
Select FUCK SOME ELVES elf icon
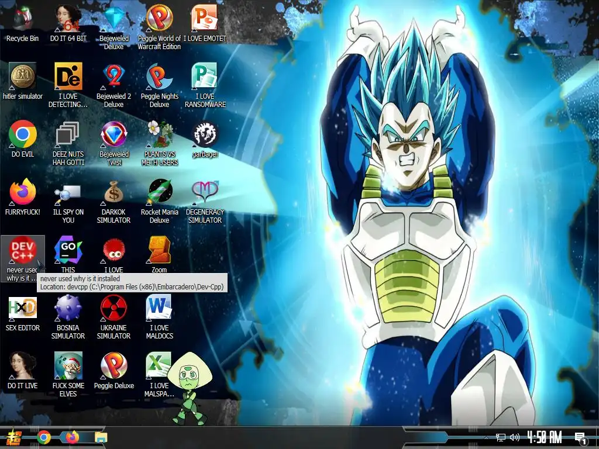68,366
